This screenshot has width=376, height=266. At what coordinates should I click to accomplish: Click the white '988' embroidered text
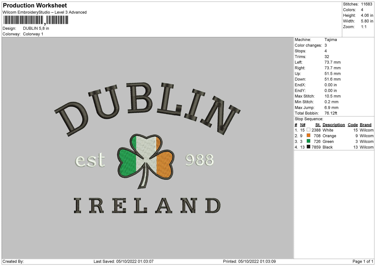(x=200, y=160)
